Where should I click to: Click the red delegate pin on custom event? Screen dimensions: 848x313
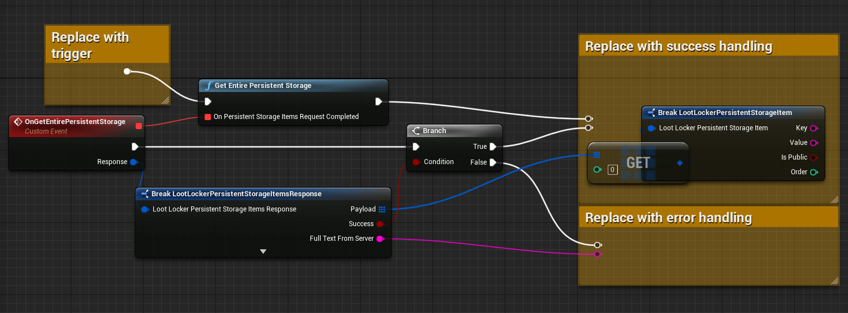click(x=139, y=126)
